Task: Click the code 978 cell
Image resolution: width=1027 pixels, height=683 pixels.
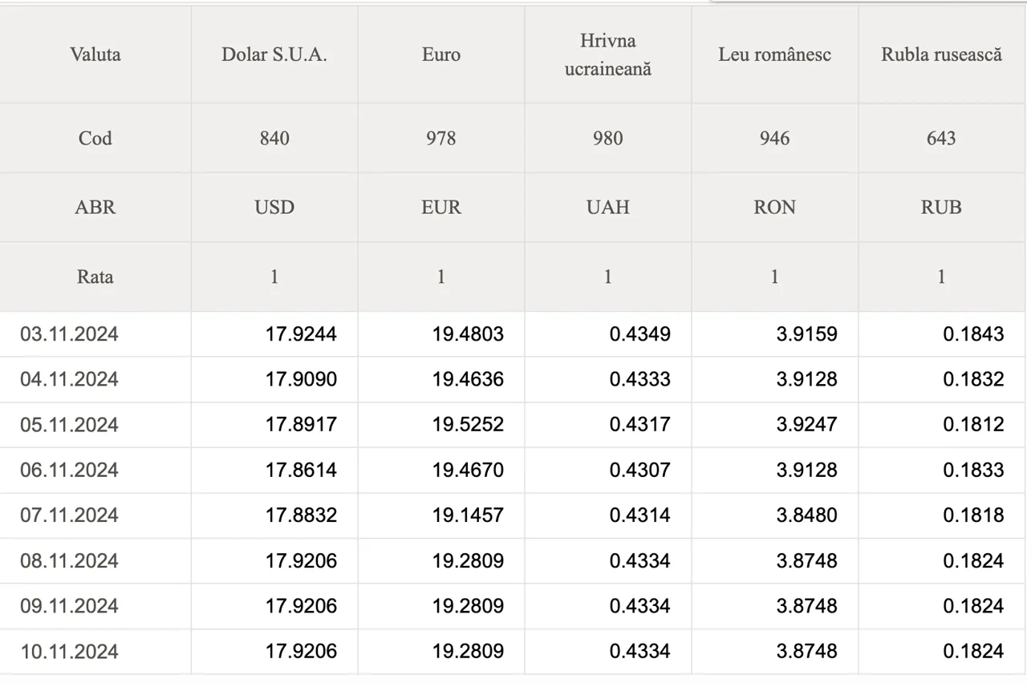Action: tap(441, 138)
